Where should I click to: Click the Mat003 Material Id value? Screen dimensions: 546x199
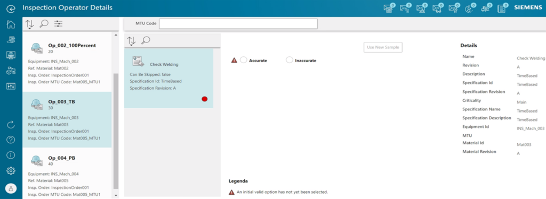pyautogui.click(x=524, y=144)
